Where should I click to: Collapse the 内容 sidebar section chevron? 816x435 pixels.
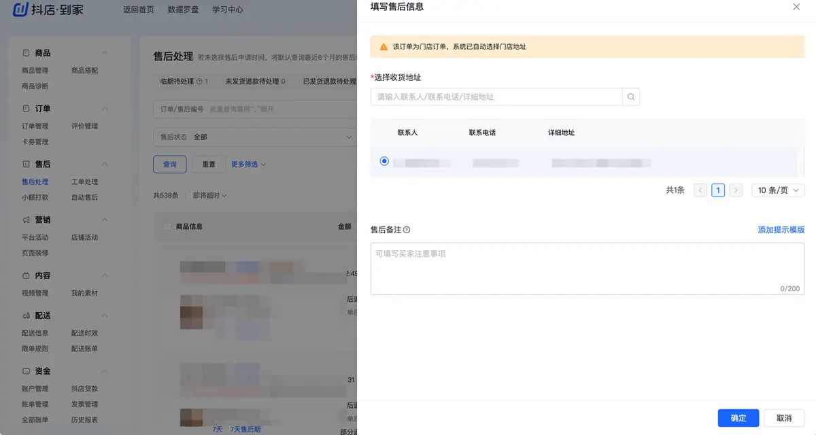[105, 276]
